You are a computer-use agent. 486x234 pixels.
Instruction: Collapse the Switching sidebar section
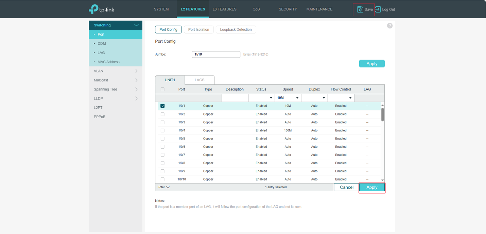[x=136, y=25]
